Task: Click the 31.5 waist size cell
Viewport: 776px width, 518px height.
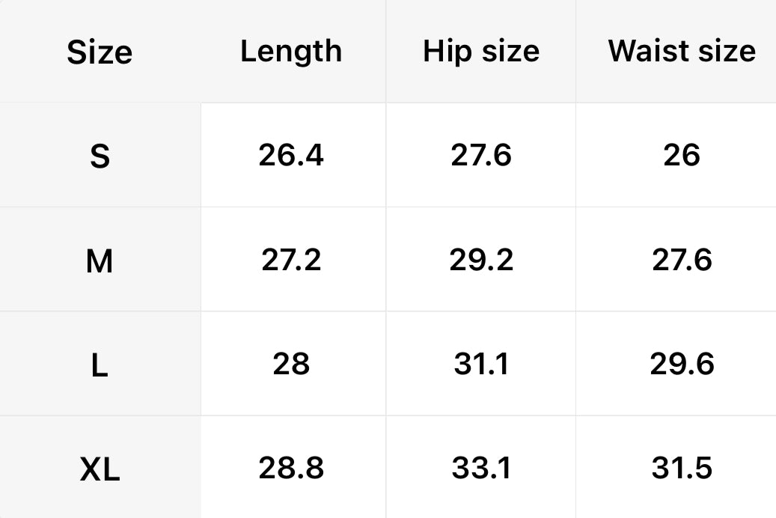Action: point(682,468)
